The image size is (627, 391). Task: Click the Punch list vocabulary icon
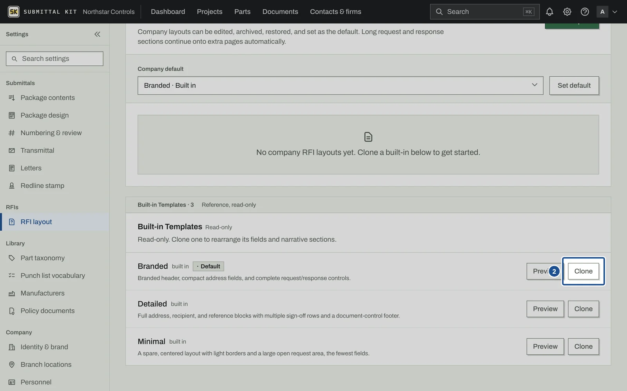pos(12,276)
